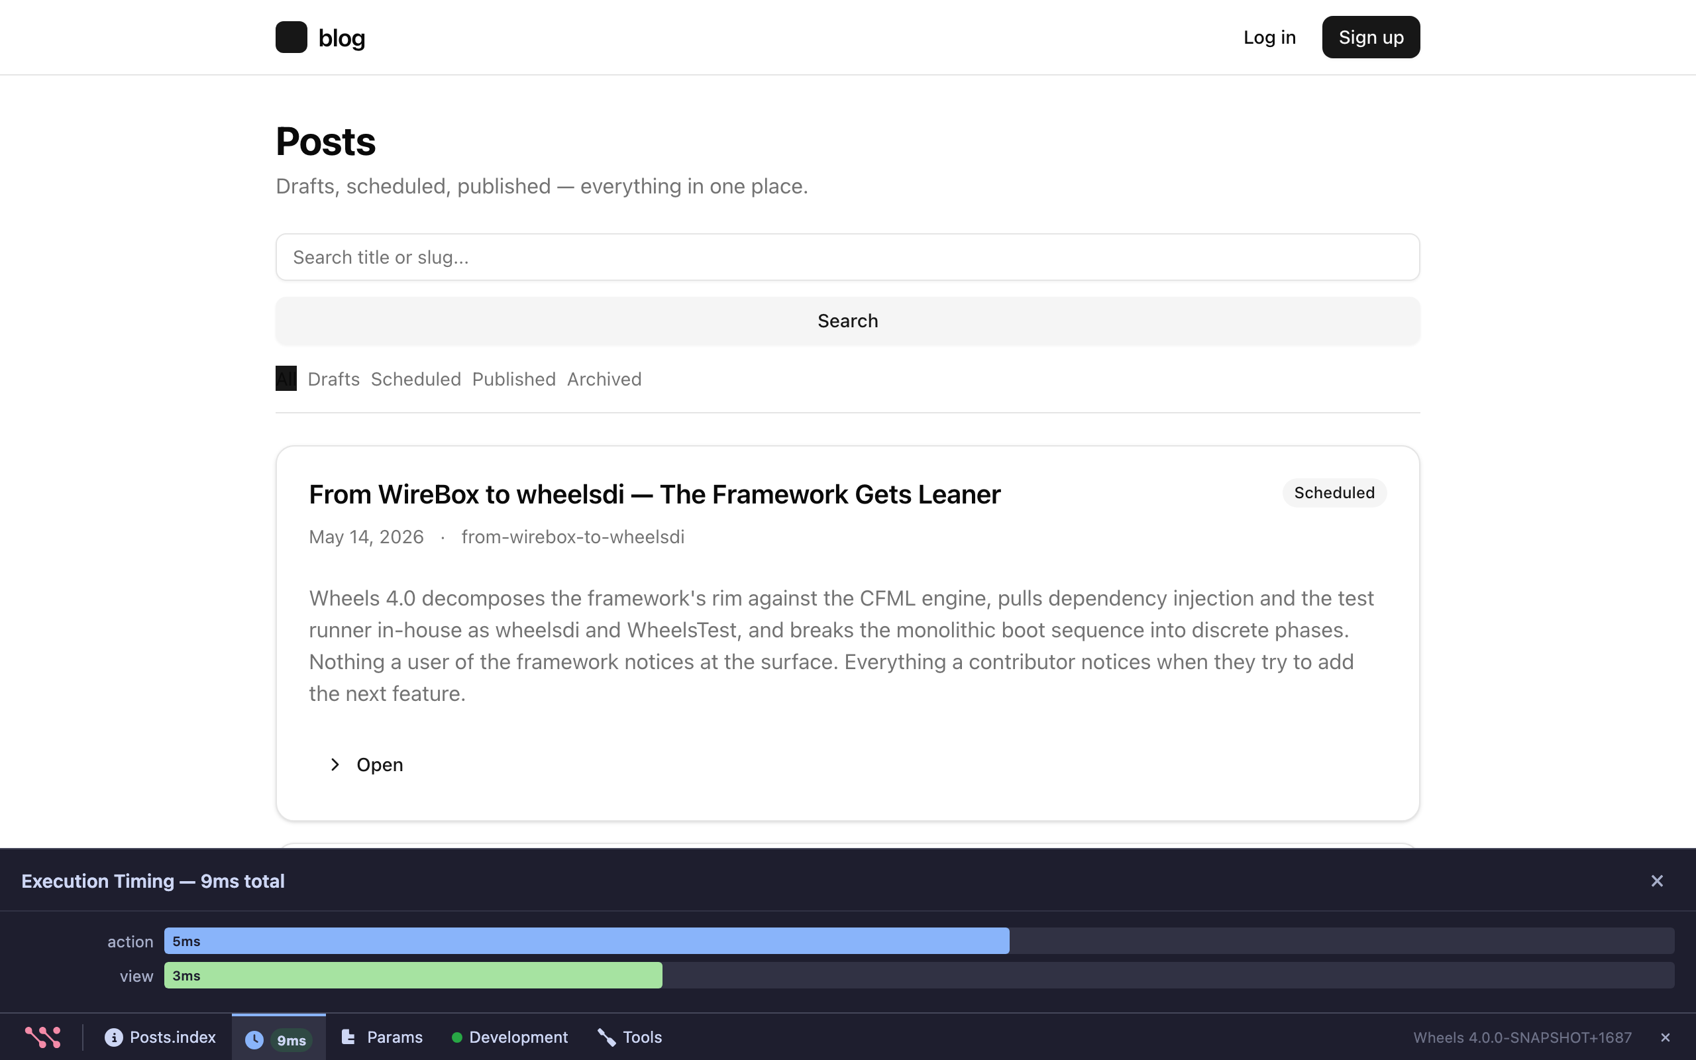This screenshot has width=1696, height=1060.
Task: Select the All filter tab
Action: 286,378
